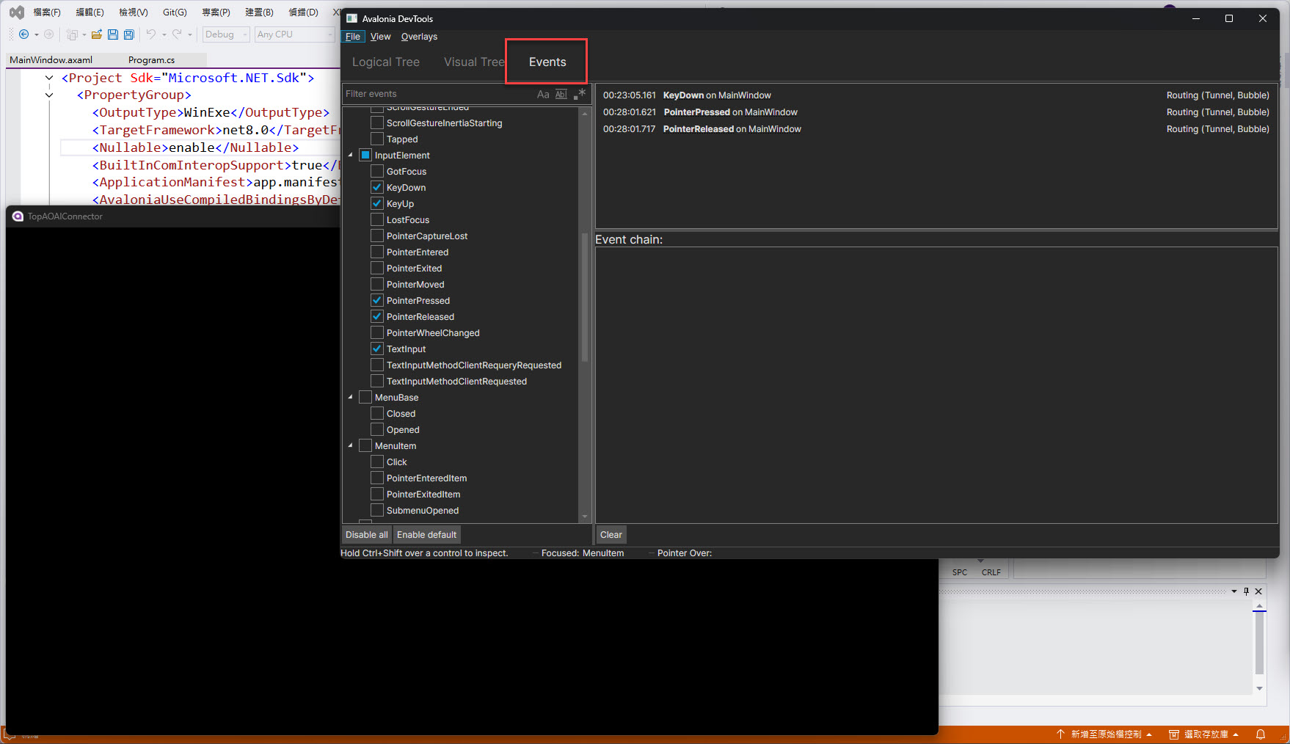Switch to the Logical Tree tab
The height and width of the screenshot is (744, 1290).
386,62
